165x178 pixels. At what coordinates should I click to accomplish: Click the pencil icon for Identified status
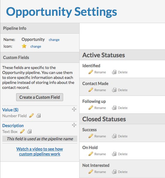coord(91,72)
